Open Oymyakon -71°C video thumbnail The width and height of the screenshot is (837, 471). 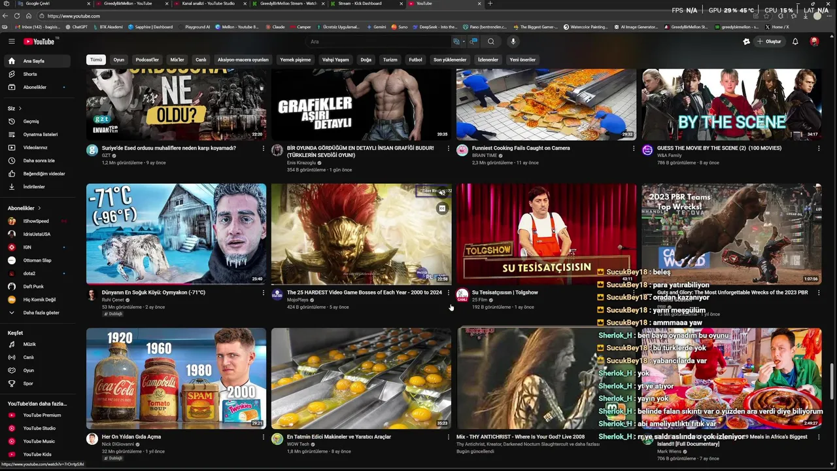click(176, 234)
